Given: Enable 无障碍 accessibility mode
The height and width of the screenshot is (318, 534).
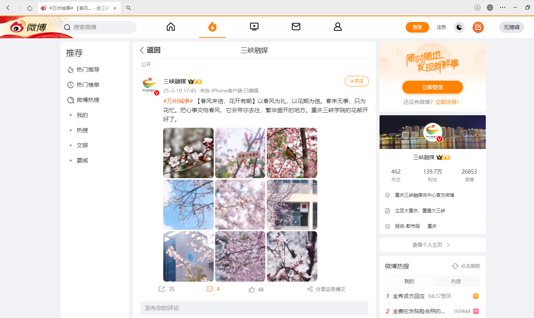Looking at the screenshot, I should [511, 27].
